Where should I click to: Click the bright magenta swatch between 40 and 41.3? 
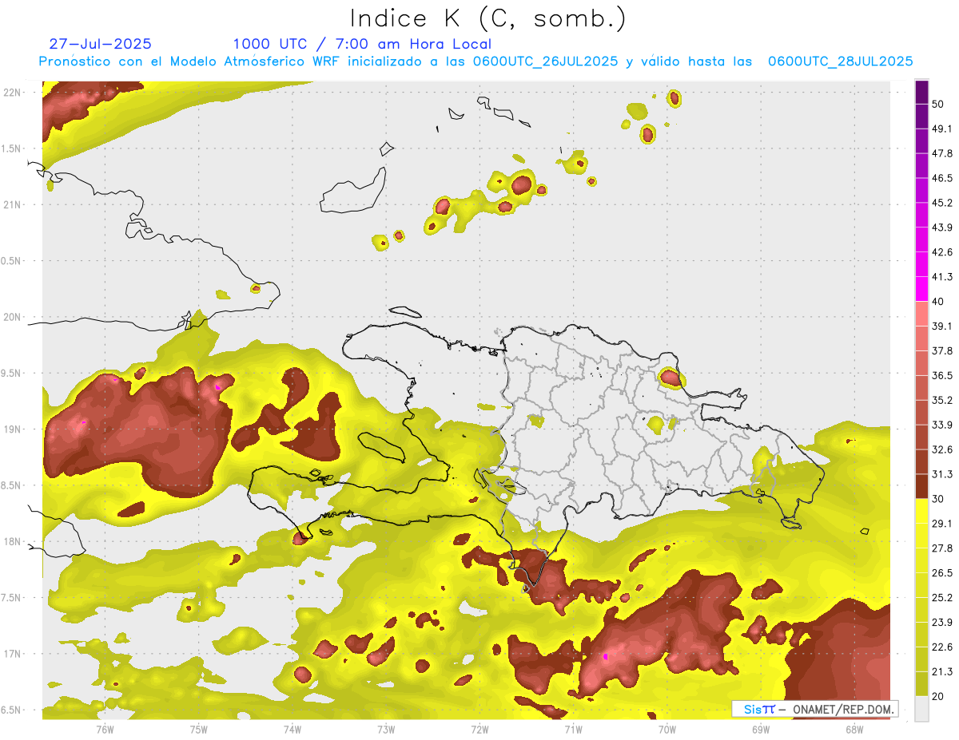[x=921, y=289]
